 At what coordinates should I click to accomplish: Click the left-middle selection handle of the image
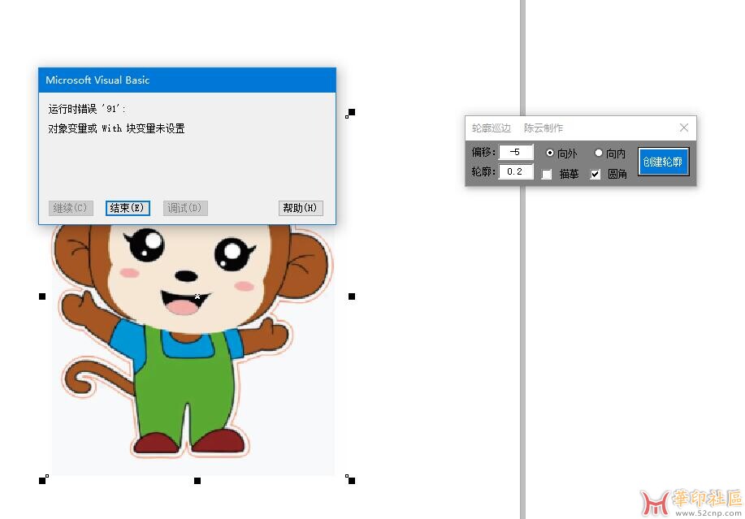(x=42, y=296)
